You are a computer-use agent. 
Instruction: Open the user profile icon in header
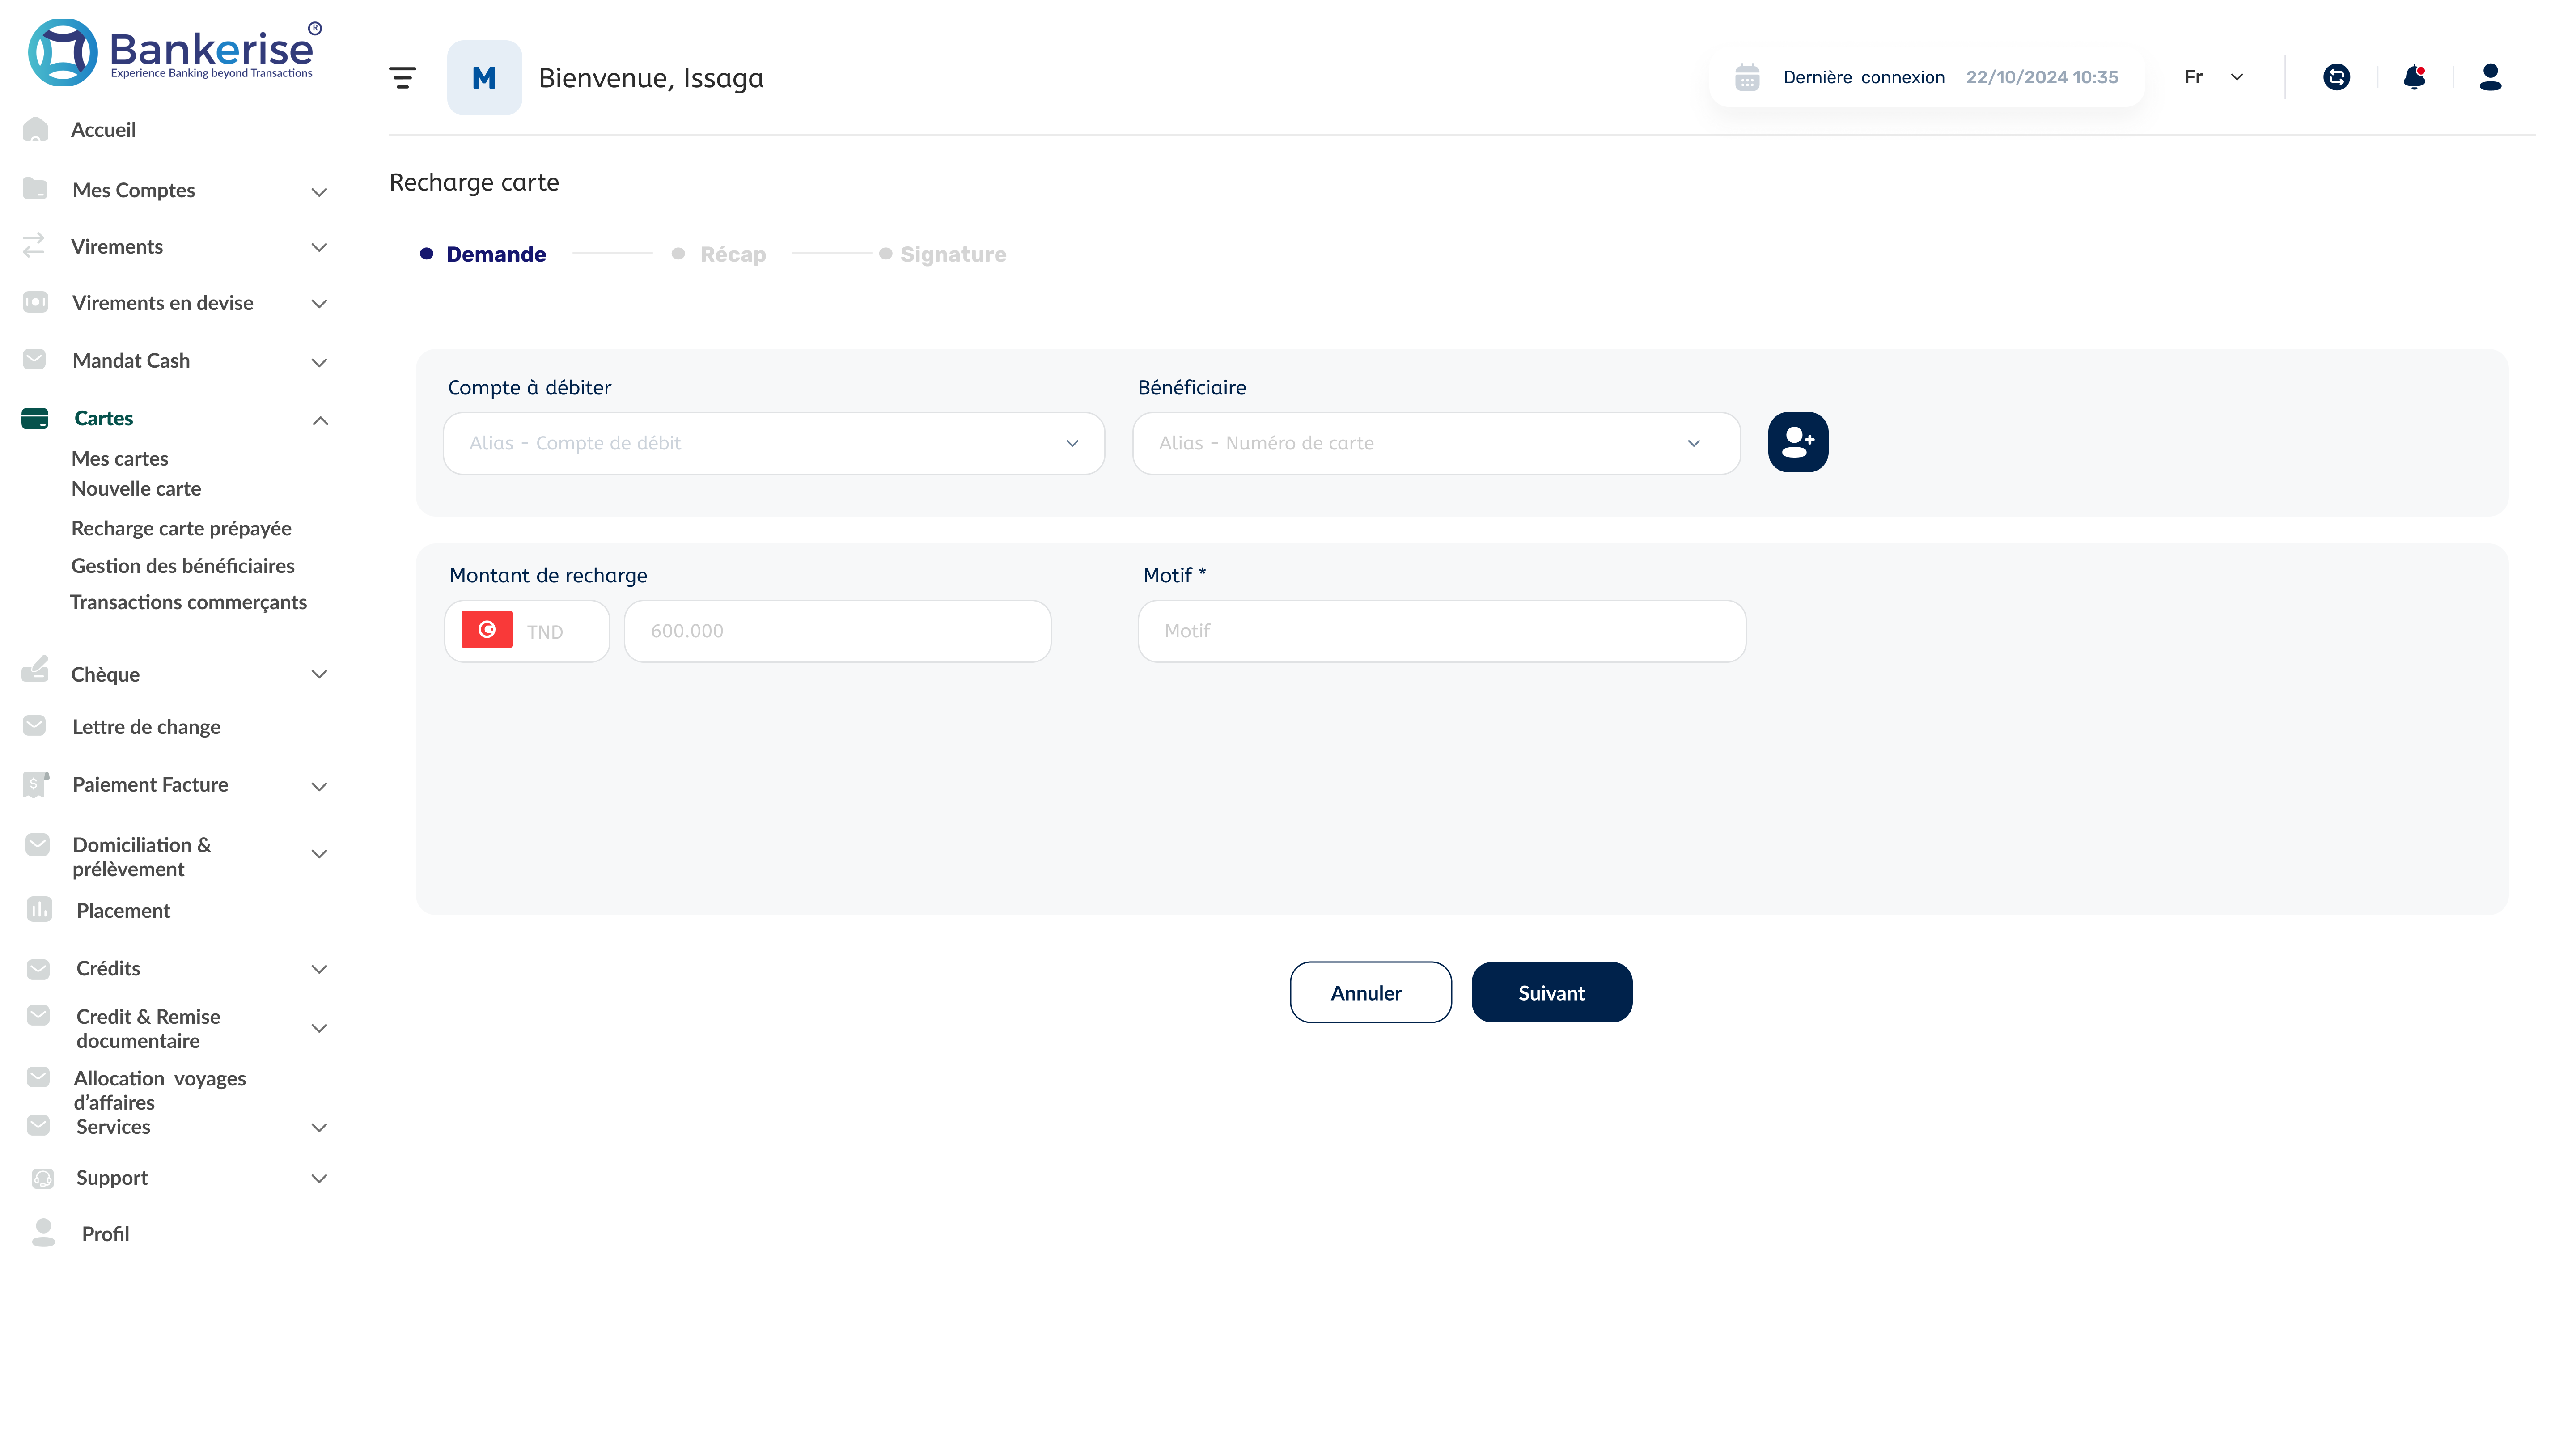2490,77
